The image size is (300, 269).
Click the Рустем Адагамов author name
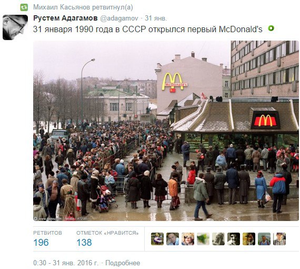(65, 18)
